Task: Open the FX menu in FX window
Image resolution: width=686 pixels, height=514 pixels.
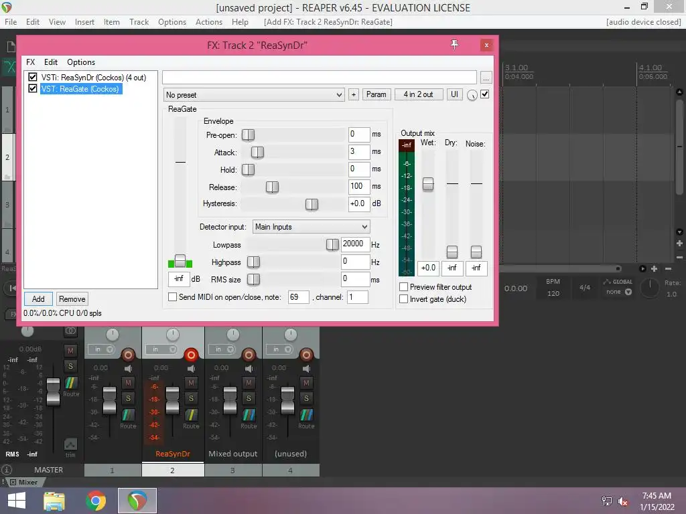Action: [x=31, y=62]
